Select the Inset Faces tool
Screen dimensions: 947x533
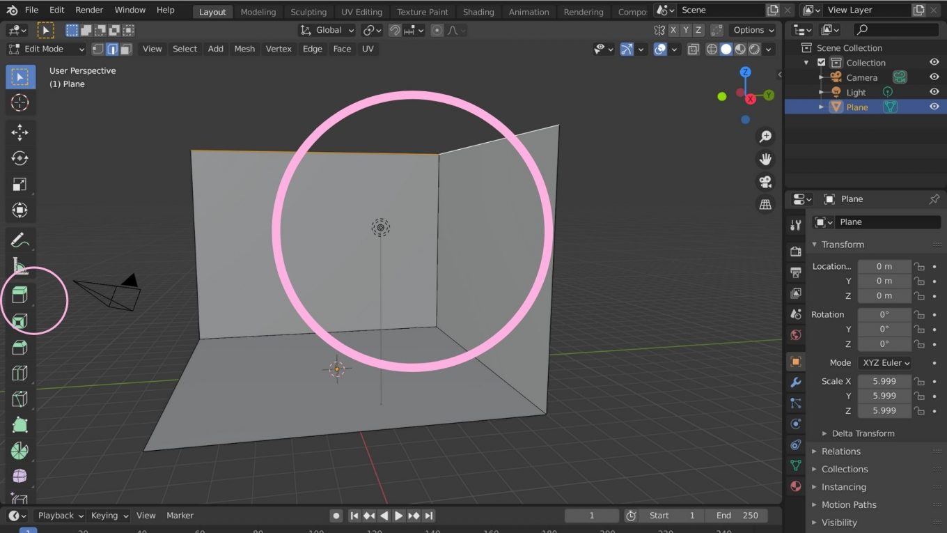click(x=19, y=321)
